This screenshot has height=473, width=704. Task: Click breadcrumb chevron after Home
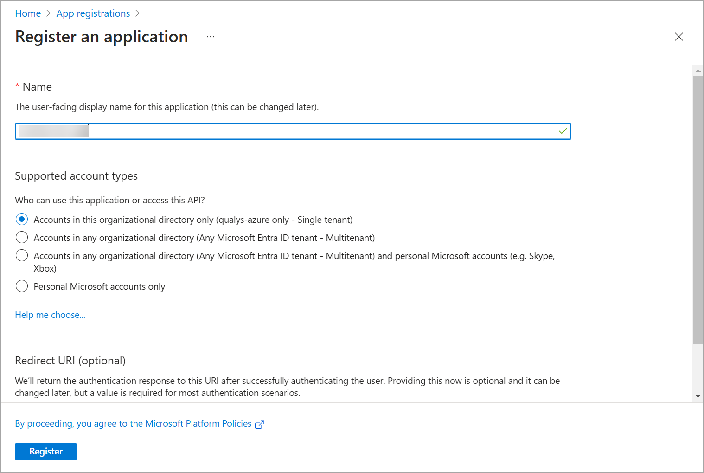pyautogui.click(x=49, y=13)
